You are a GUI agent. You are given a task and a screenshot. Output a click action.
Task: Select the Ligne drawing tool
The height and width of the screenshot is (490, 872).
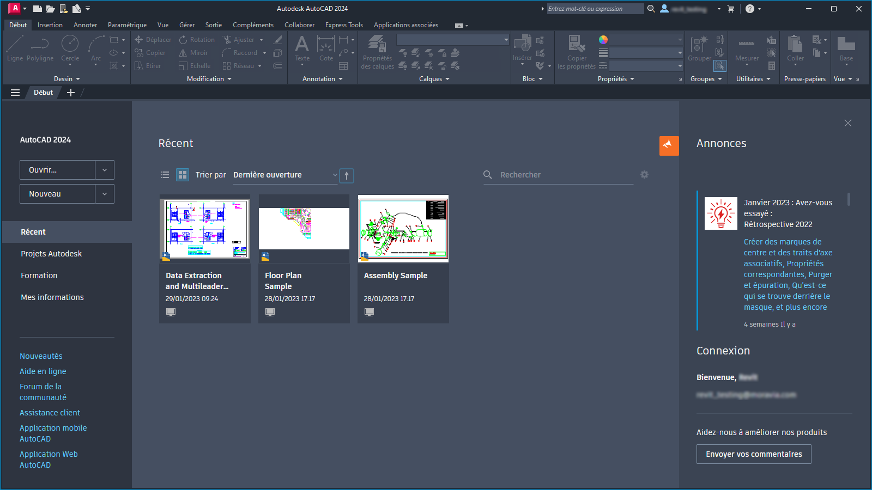(14, 49)
